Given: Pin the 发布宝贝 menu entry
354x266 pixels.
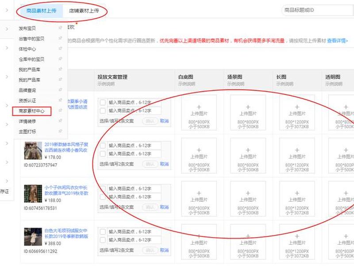Looking at the screenshot, I should [x=60, y=28].
